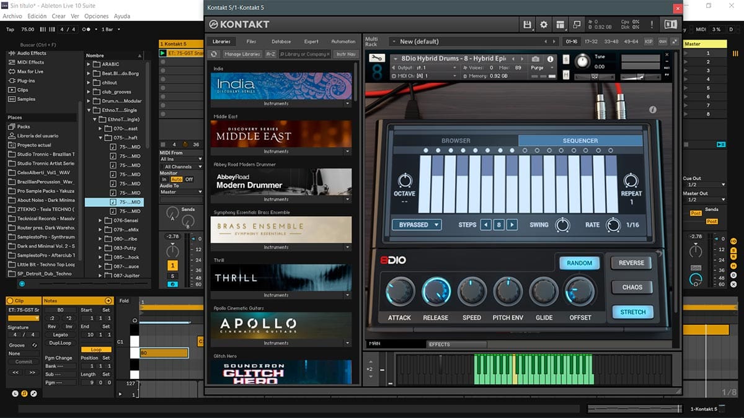Switch to Kontakt Files tab
744x418 pixels.
click(x=251, y=41)
